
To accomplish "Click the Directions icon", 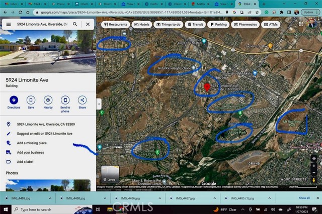I will (x=14, y=100).
